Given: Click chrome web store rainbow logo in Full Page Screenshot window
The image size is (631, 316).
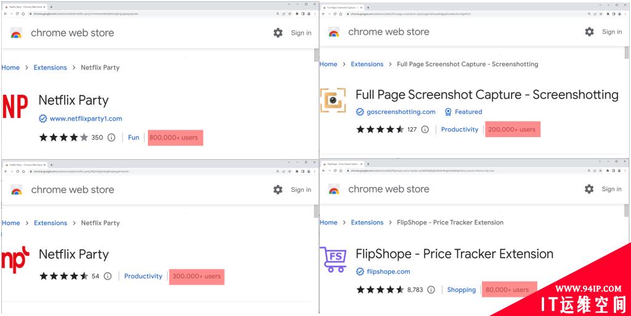Looking at the screenshot, I should pyautogui.click(x=333, y=32).
